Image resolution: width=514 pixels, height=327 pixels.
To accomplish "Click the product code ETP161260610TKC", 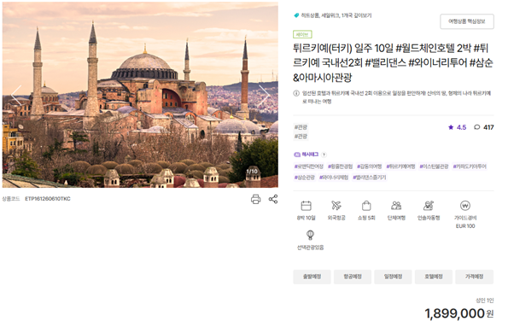I will [x=48, y=199].
